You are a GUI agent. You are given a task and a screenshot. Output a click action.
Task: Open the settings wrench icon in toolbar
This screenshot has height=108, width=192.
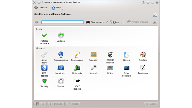(x=155, y=22)
